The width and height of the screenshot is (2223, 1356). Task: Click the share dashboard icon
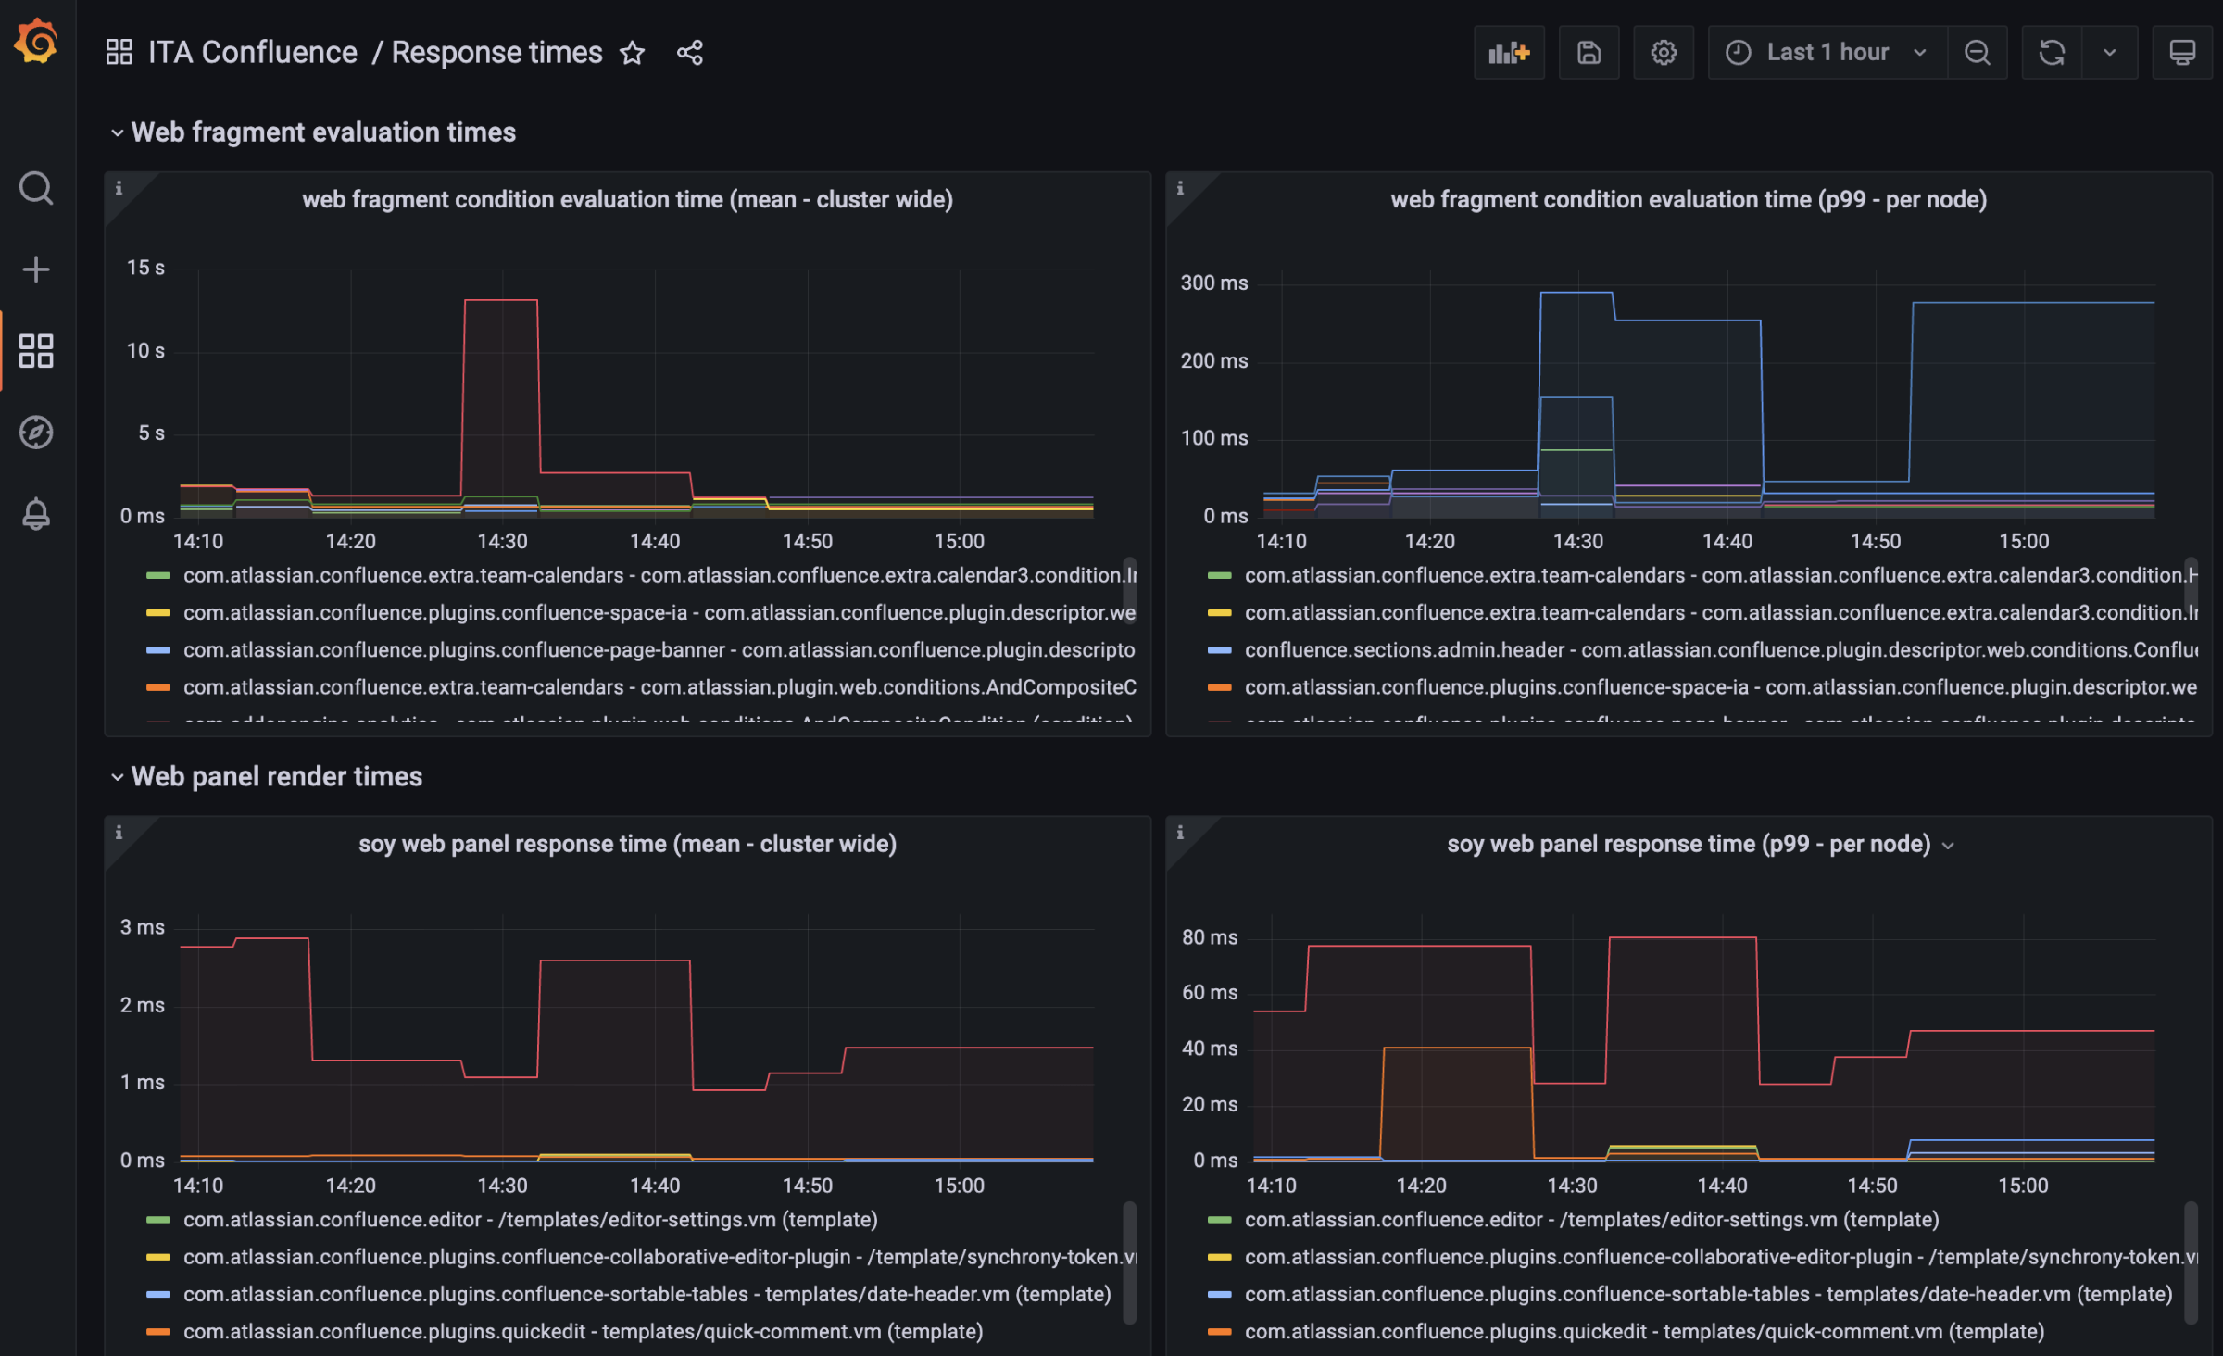(x=690, y=53)
